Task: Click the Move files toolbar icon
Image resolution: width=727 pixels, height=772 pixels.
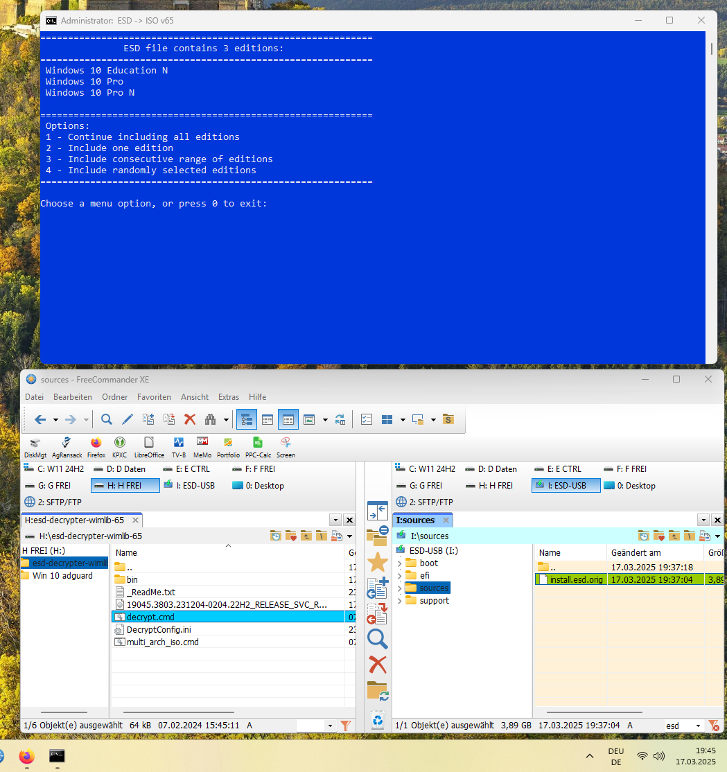Action: (169, 419)
